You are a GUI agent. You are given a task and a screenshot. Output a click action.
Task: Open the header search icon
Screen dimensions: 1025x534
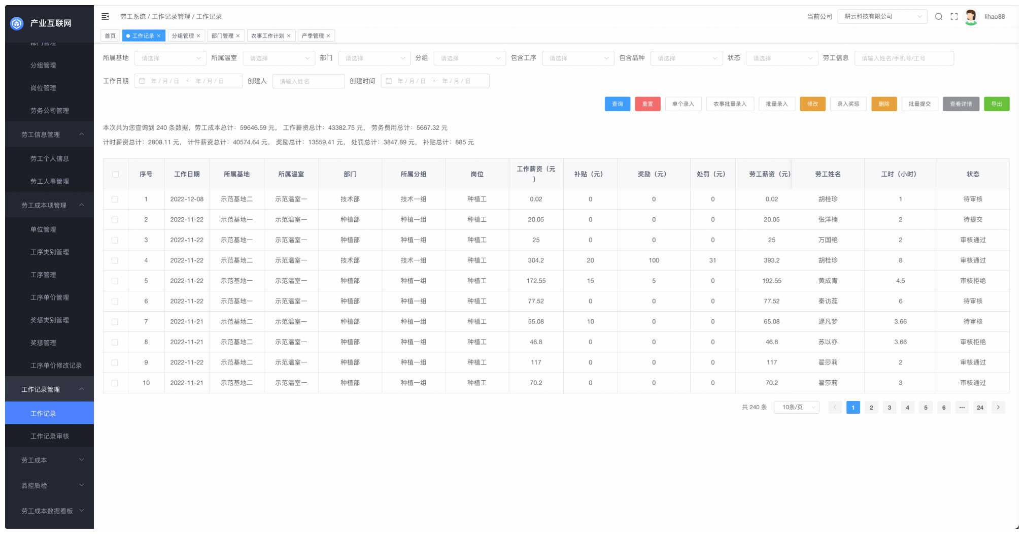(x=939, y=17)
